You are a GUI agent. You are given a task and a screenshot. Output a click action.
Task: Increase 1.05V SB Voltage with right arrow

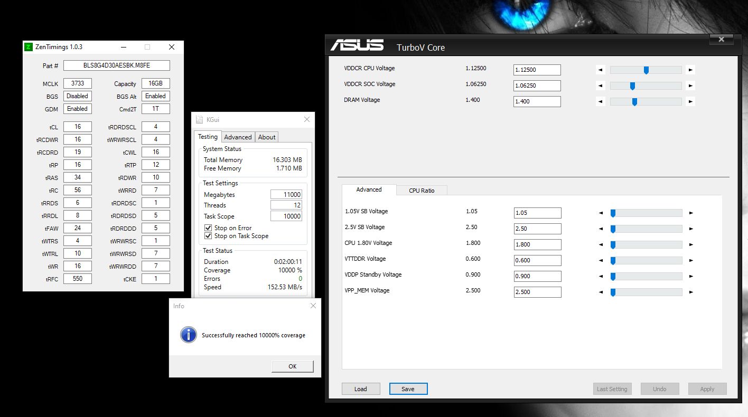(x=691, y=213)
